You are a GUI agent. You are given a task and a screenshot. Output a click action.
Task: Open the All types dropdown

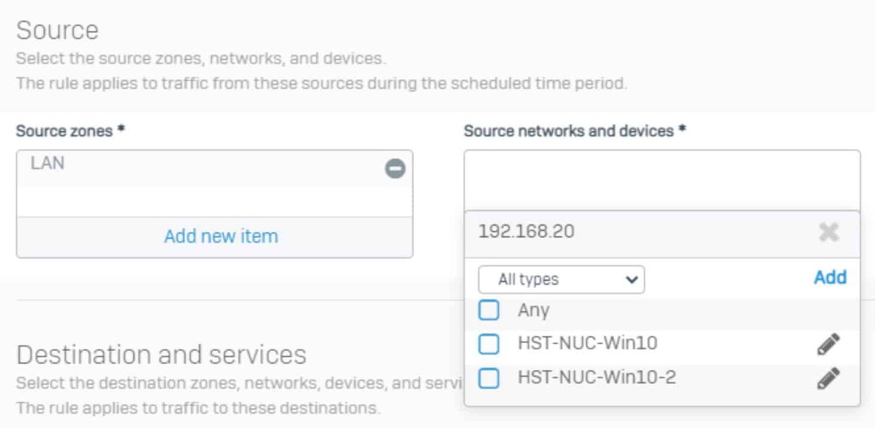click(x=561, y=280)
